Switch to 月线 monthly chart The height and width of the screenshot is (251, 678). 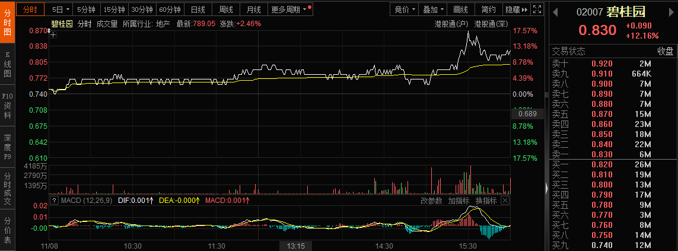point(253,9)
